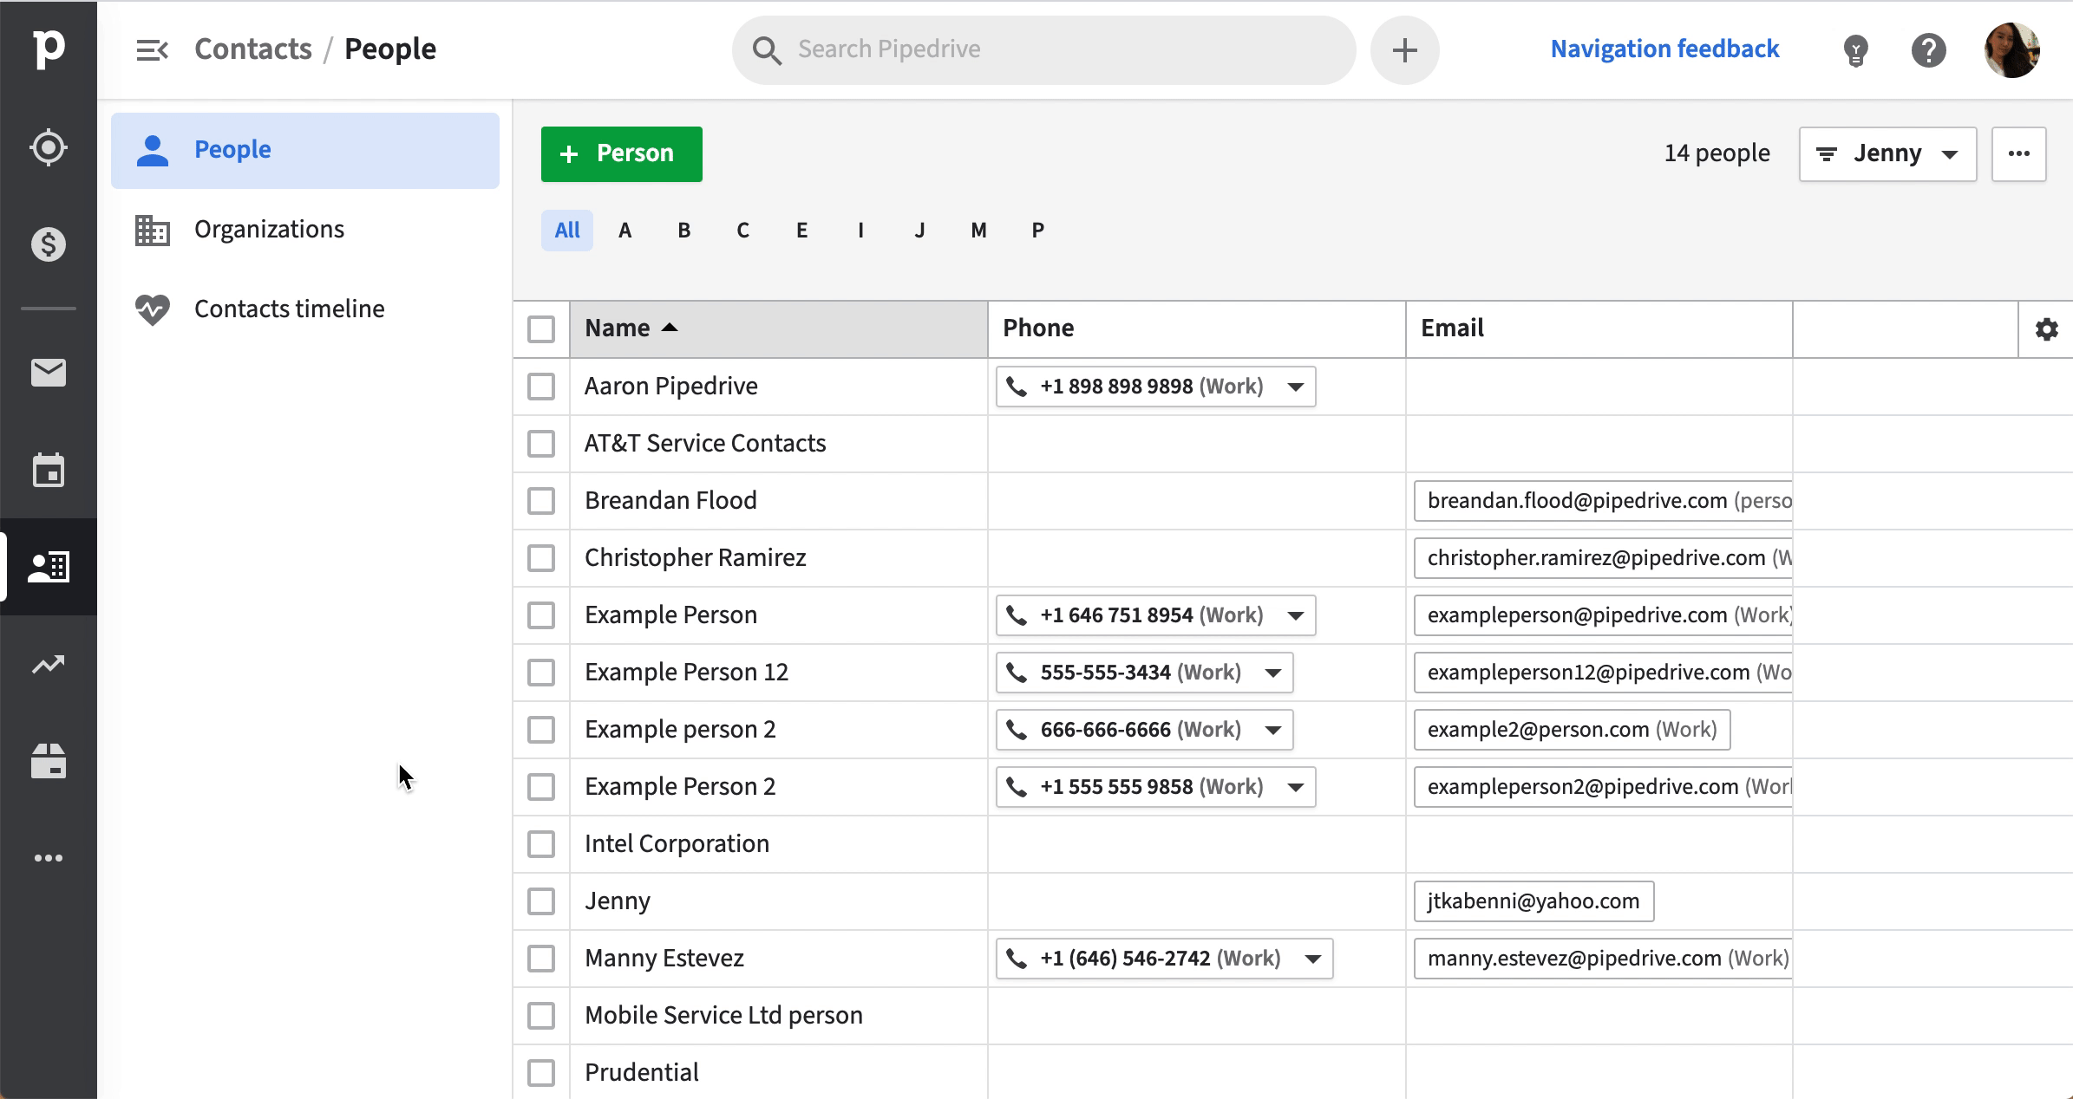The width and height of the screenshot is (2073, 1099).
Task: Open the Manny Estevez contact
Action: click(x=664, y=959)
